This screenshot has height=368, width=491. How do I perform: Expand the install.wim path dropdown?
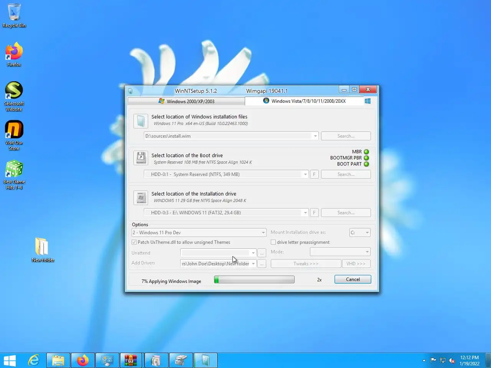[315, 136]
